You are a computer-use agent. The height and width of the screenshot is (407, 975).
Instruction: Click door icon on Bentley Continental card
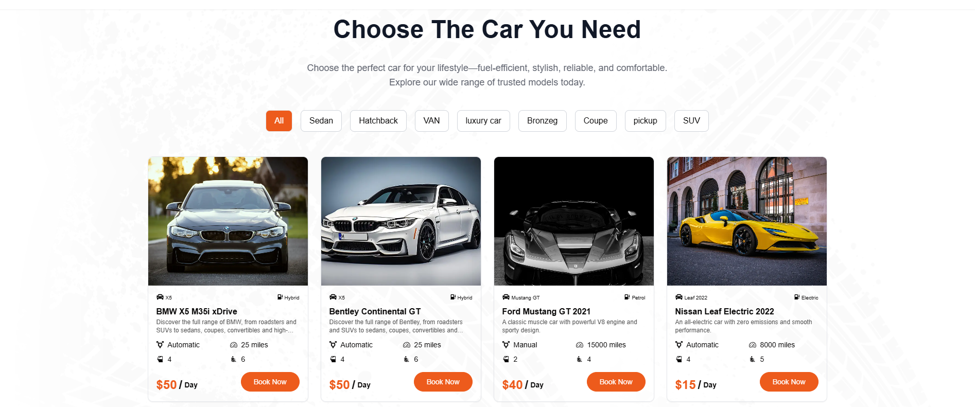pyautogui.click(x=333, y=359)
